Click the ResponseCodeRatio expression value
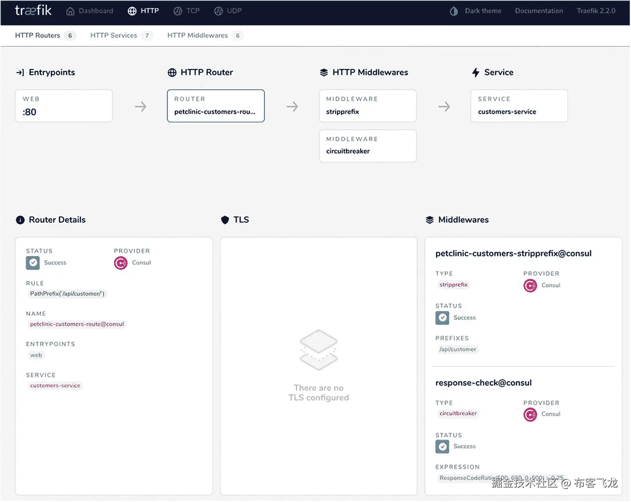631x502 pixels. click(x=501, y=479)
